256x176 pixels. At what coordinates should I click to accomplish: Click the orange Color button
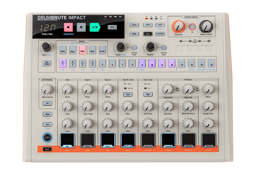[47, 149]
